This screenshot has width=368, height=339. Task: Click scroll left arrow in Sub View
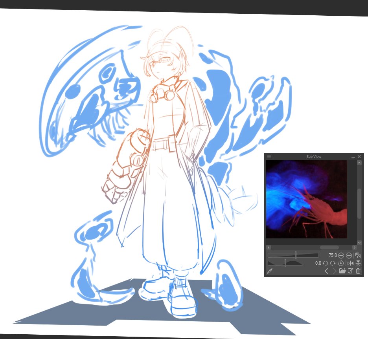(x=269, y=247)
